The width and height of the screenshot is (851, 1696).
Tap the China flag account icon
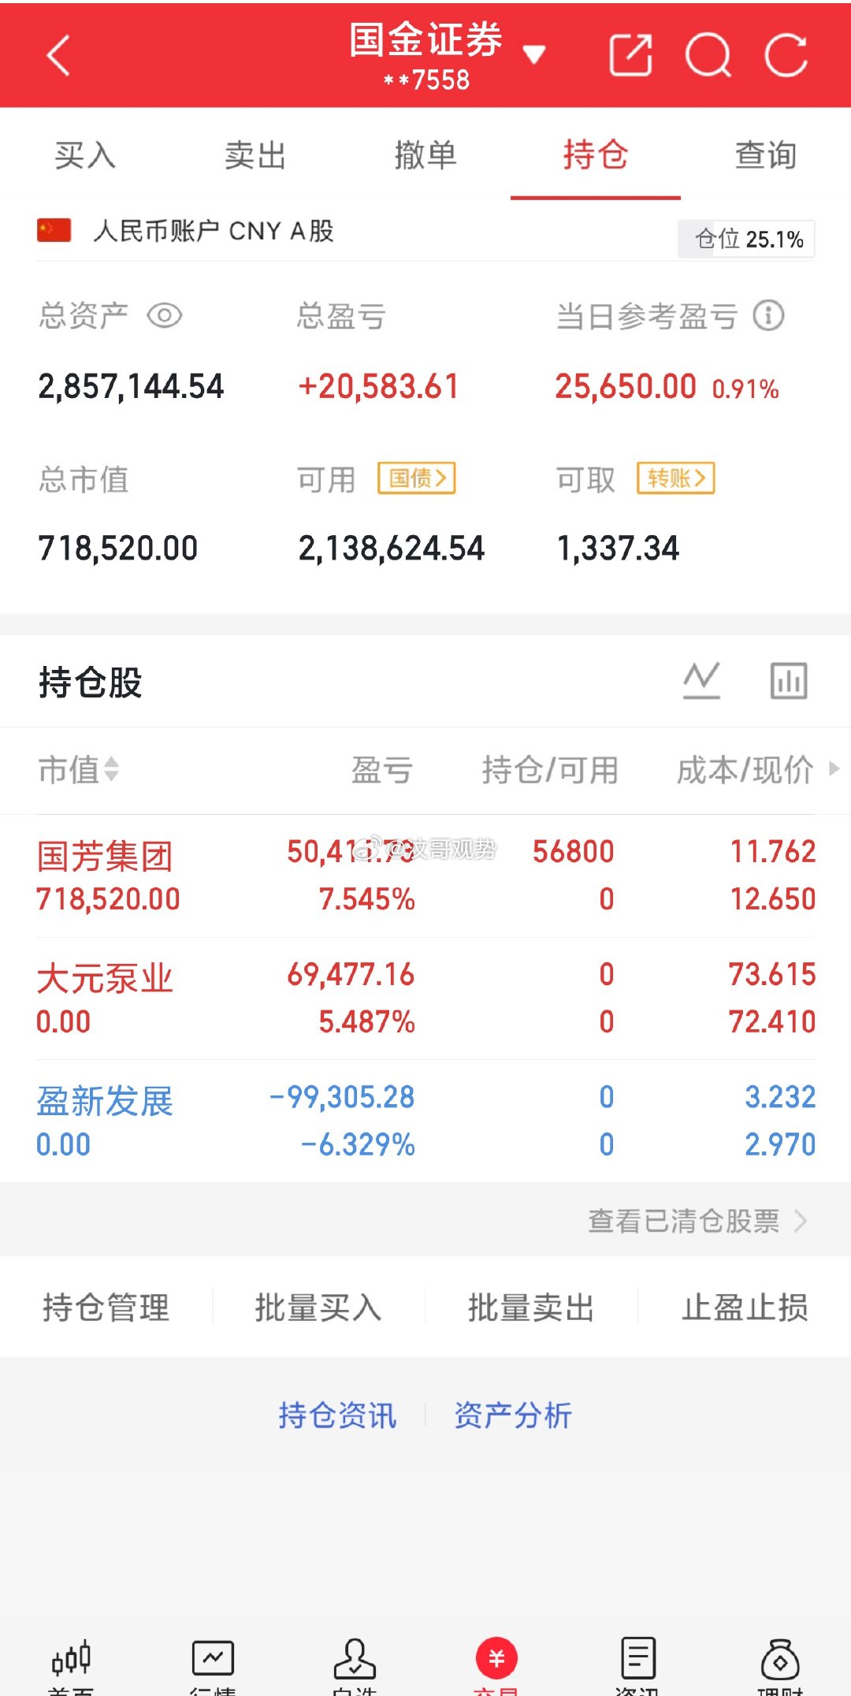pos(54,230)
